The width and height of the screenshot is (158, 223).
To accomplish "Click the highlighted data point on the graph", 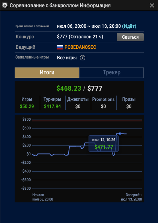I will [x=120, y=133].
